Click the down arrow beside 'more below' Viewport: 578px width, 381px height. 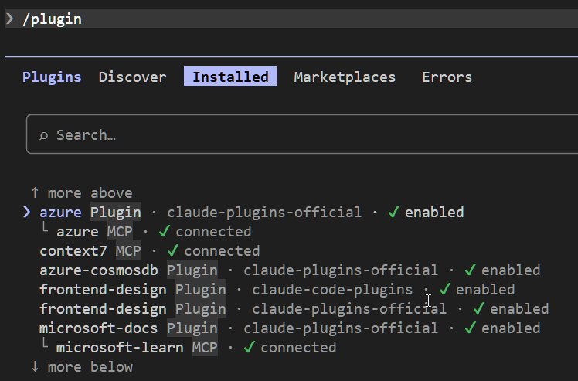pyautogui.click(x=35, y=366)
